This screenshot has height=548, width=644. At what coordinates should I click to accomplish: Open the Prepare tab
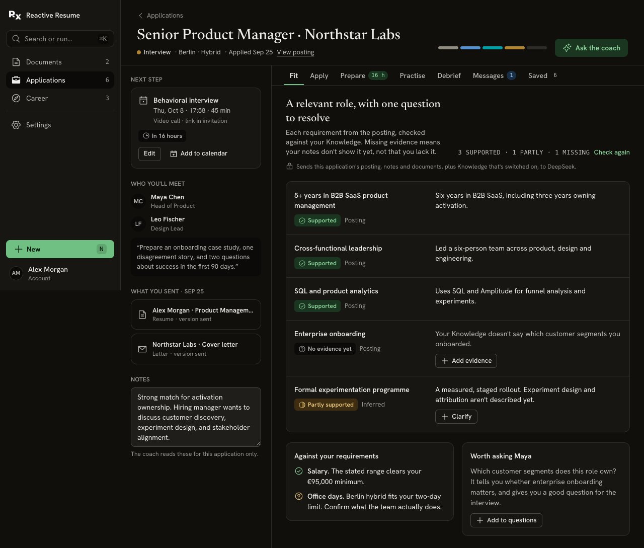(x=364, y=75)
